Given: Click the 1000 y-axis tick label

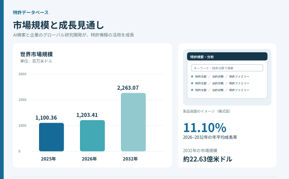Looking at the screenshot, I should (22, 125).
